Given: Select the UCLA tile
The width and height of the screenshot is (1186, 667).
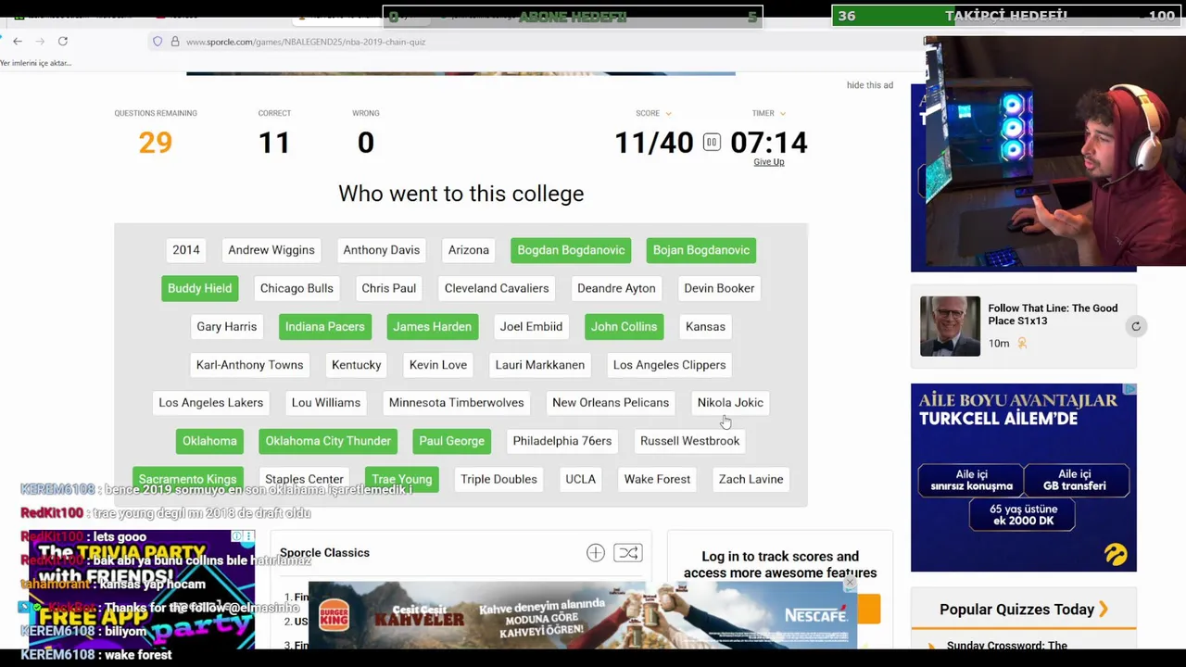Looking at the screenshot, I should pyautogui.click(x=581, y=480).
